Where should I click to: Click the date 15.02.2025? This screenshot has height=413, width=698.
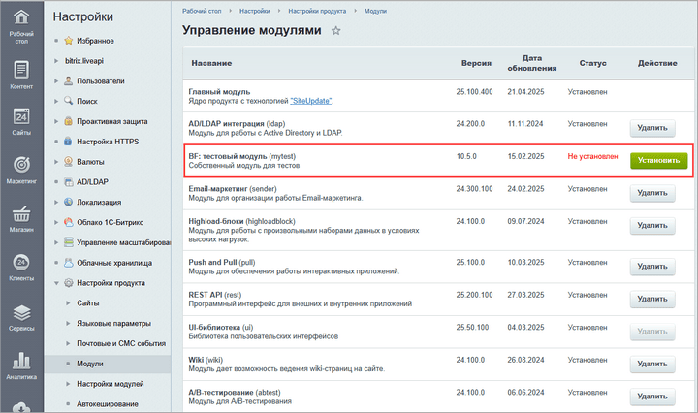[x=525, y=156]
